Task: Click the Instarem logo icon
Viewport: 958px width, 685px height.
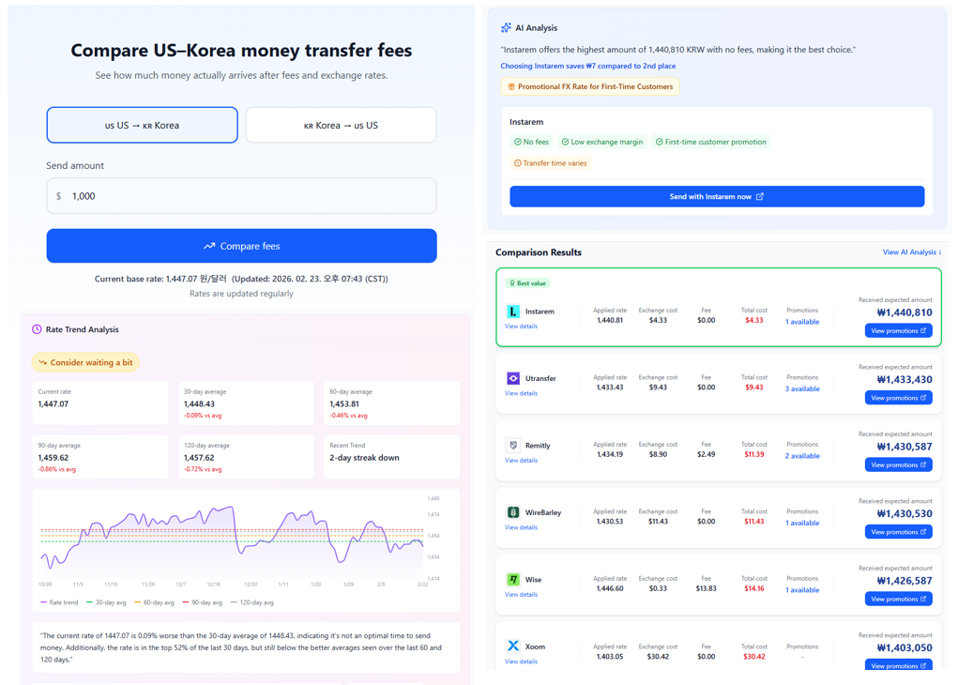Action: [x=512, y=312]
